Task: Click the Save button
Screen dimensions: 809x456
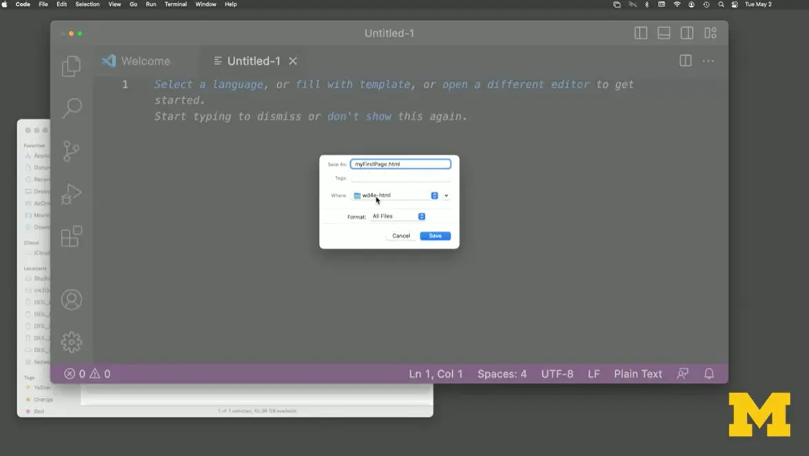Action: tap(435, 235)
